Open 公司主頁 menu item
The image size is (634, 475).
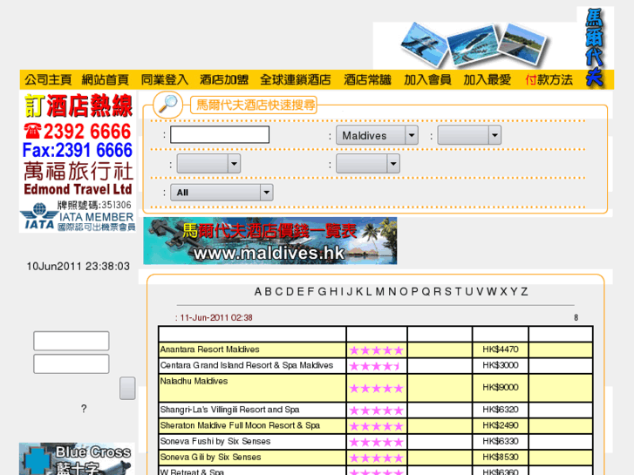48,79
